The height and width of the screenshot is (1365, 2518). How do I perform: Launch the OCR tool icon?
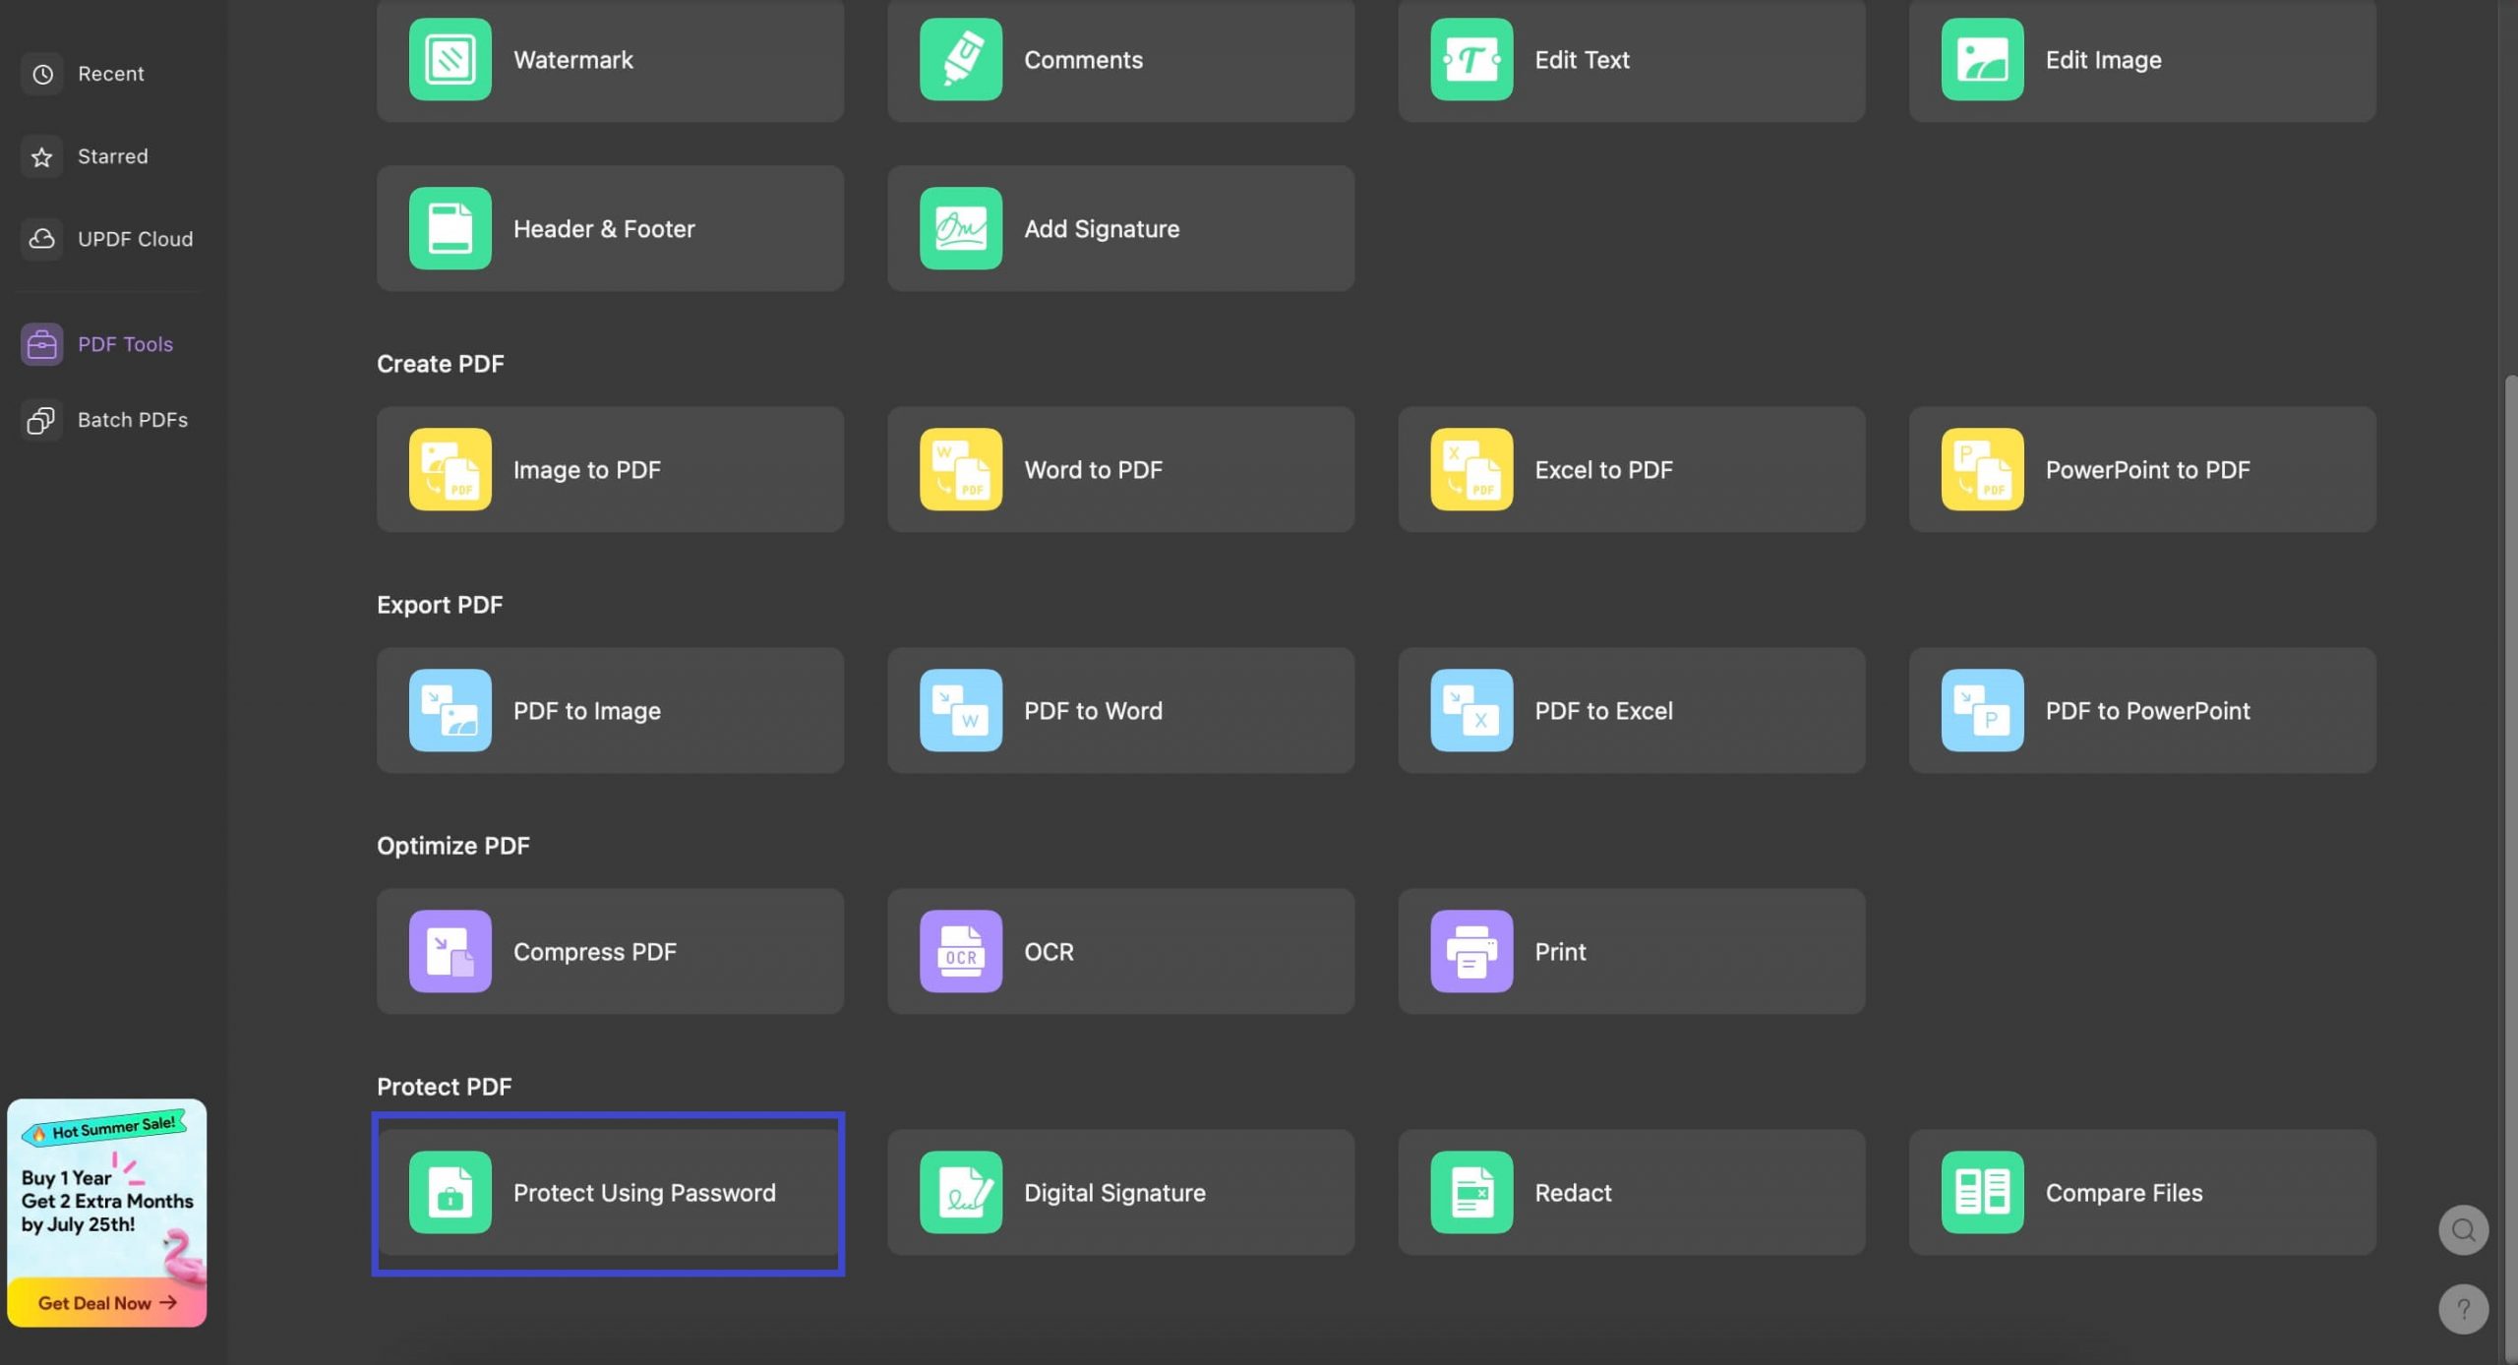960,951
